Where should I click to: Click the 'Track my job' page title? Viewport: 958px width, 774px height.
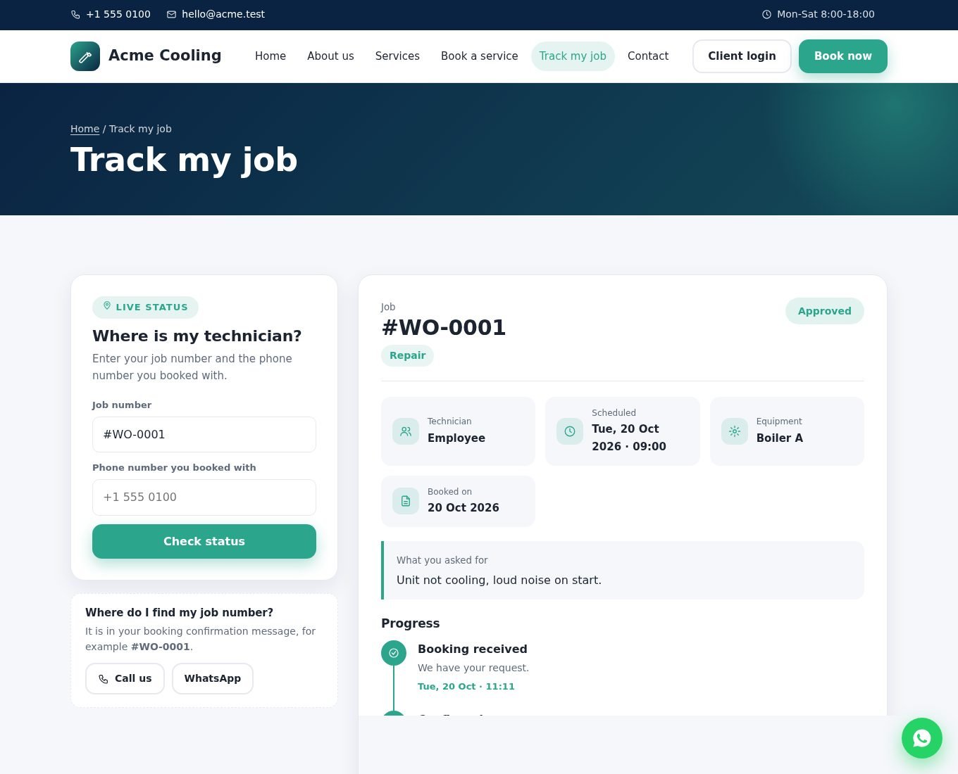point(184,160)
